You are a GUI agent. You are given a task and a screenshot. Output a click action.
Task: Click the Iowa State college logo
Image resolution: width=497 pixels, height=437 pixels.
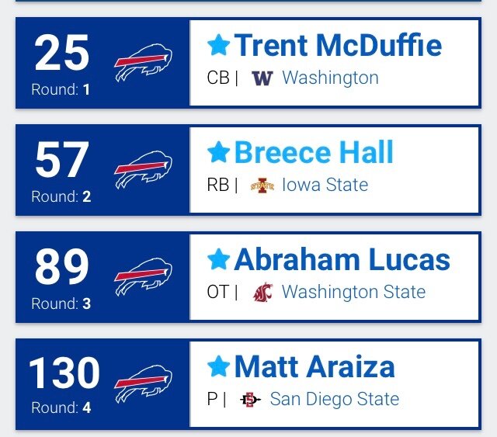click(262, 185)
